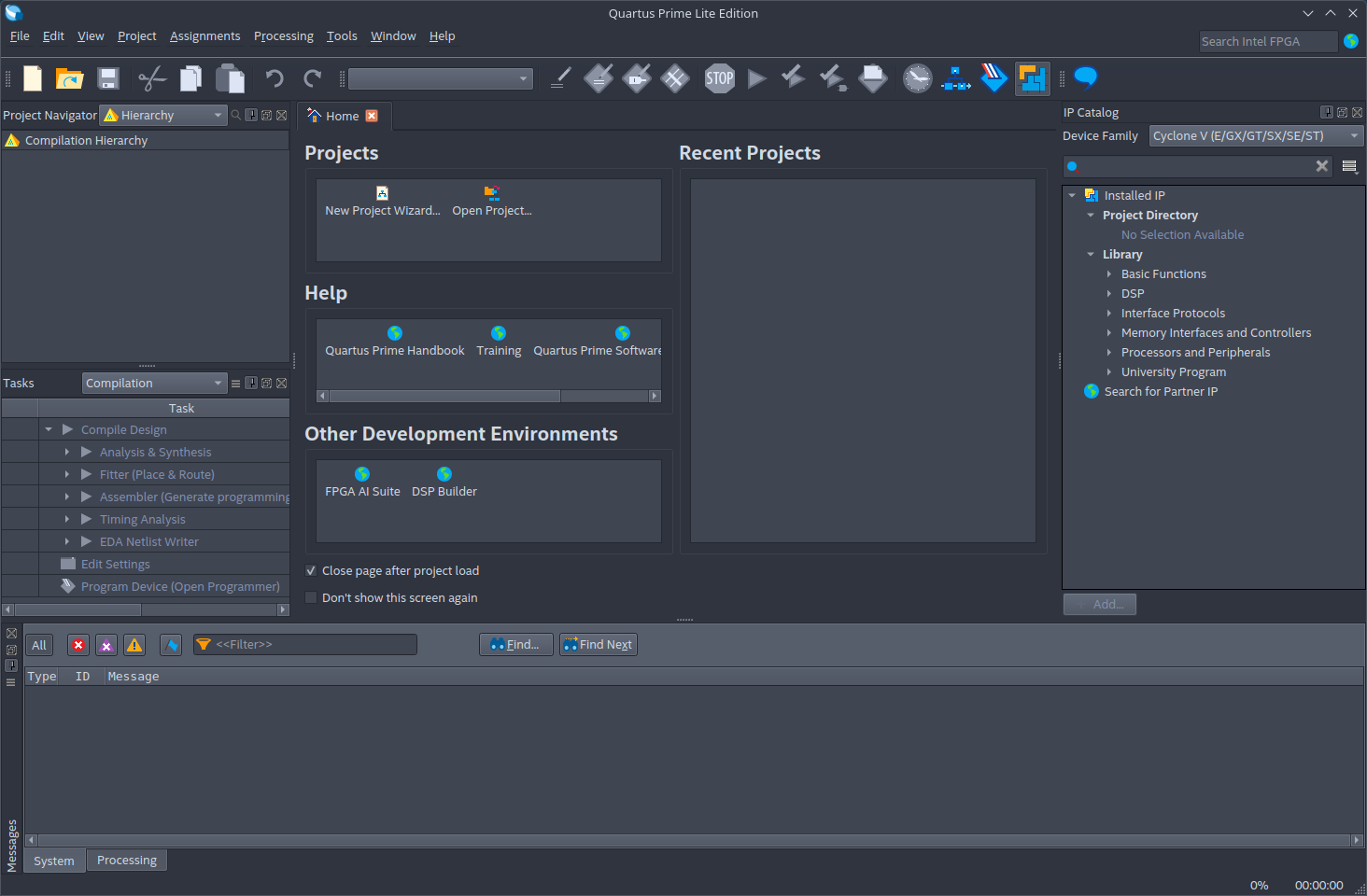Image resolution: width=1367 pixels, height=896 pixels.
Task: Open the Assignments menu
Action: (x=204, y=36)
